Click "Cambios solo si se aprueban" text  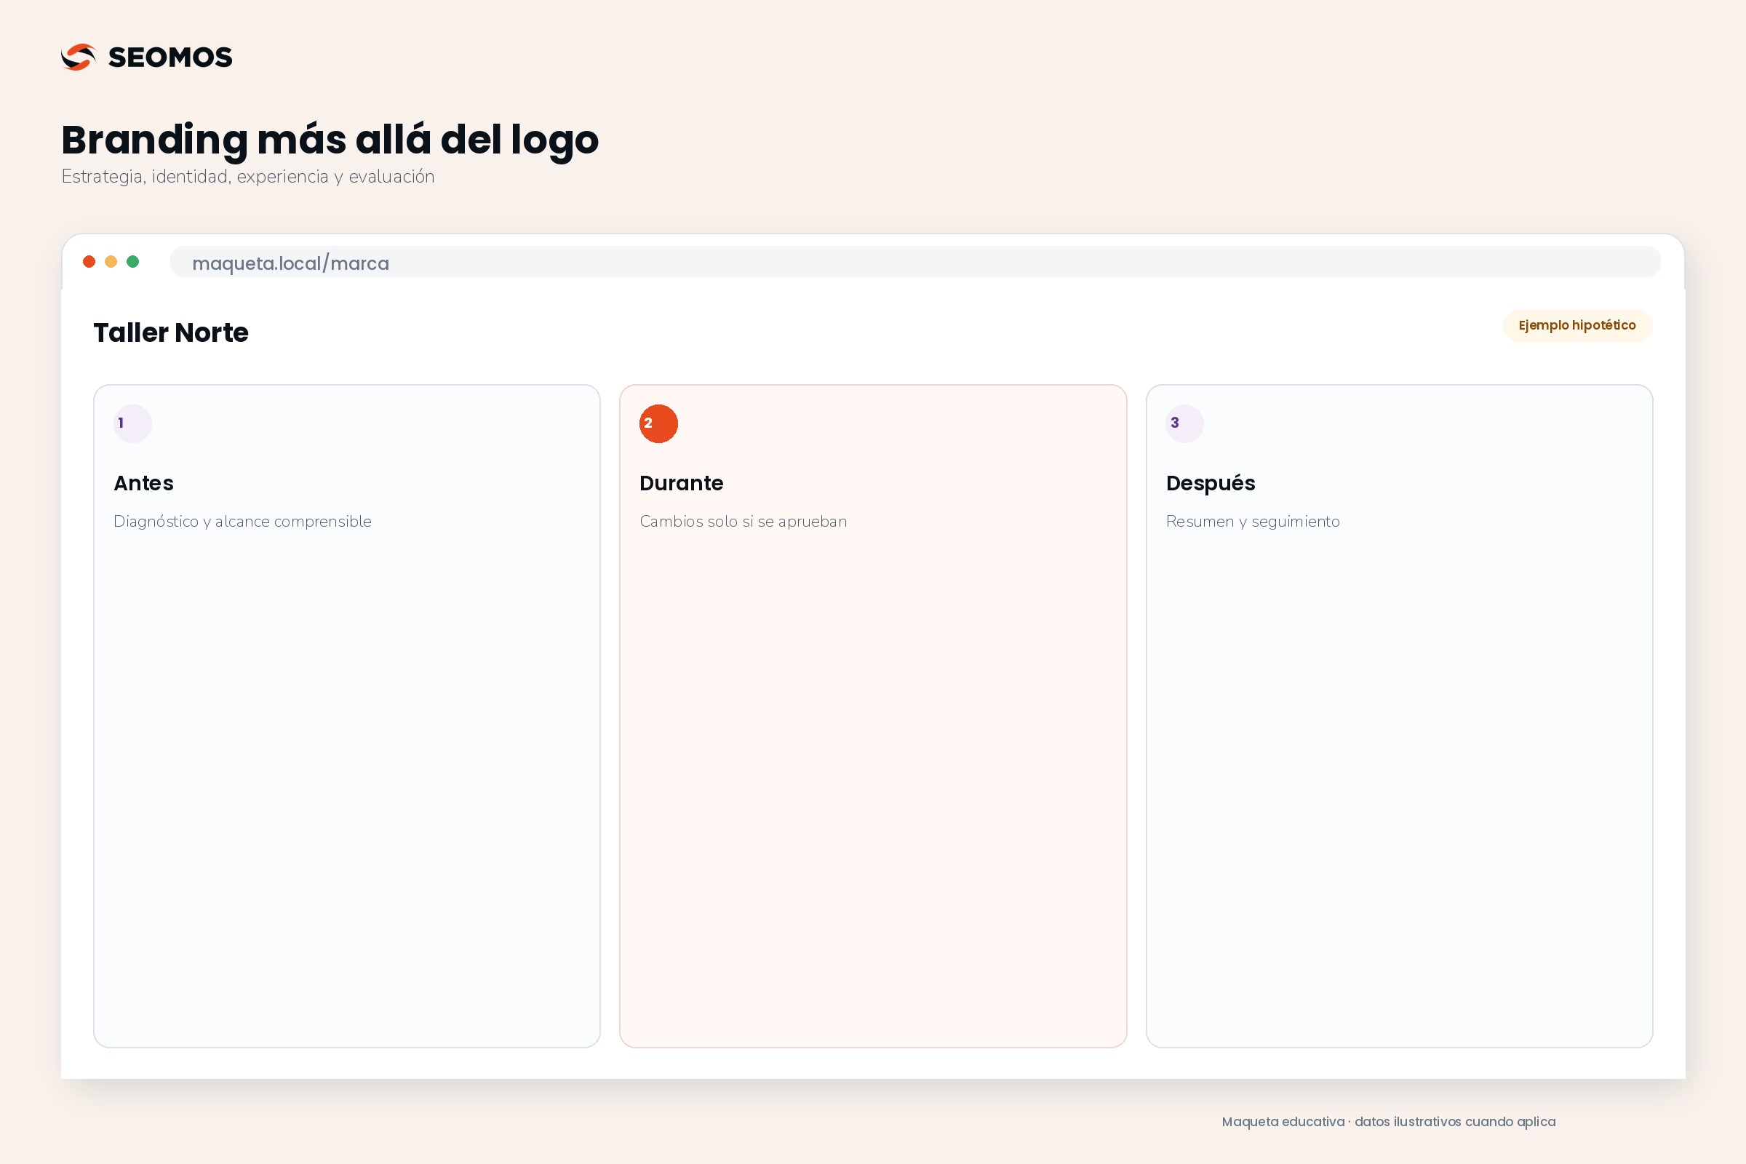[x=743, y=522]
